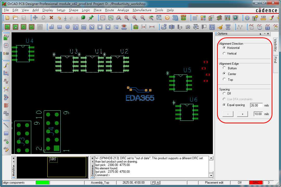Close the Command window panel

92,158
